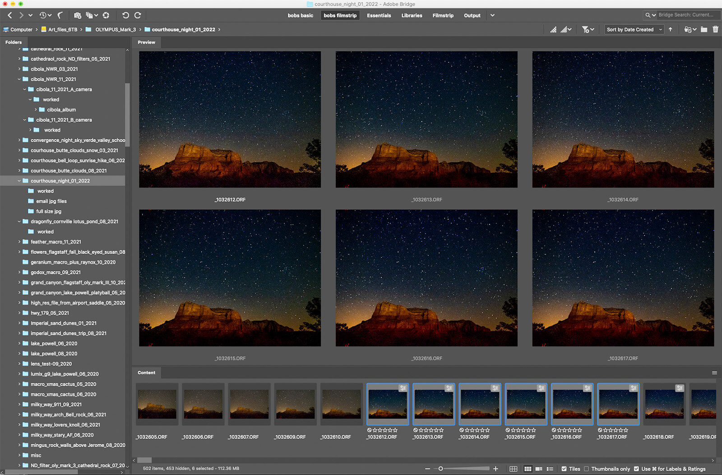This screenshot has width=722, height=475.
Task: Click the boomerang Return to Application icon
Action: tap(60, 15)
